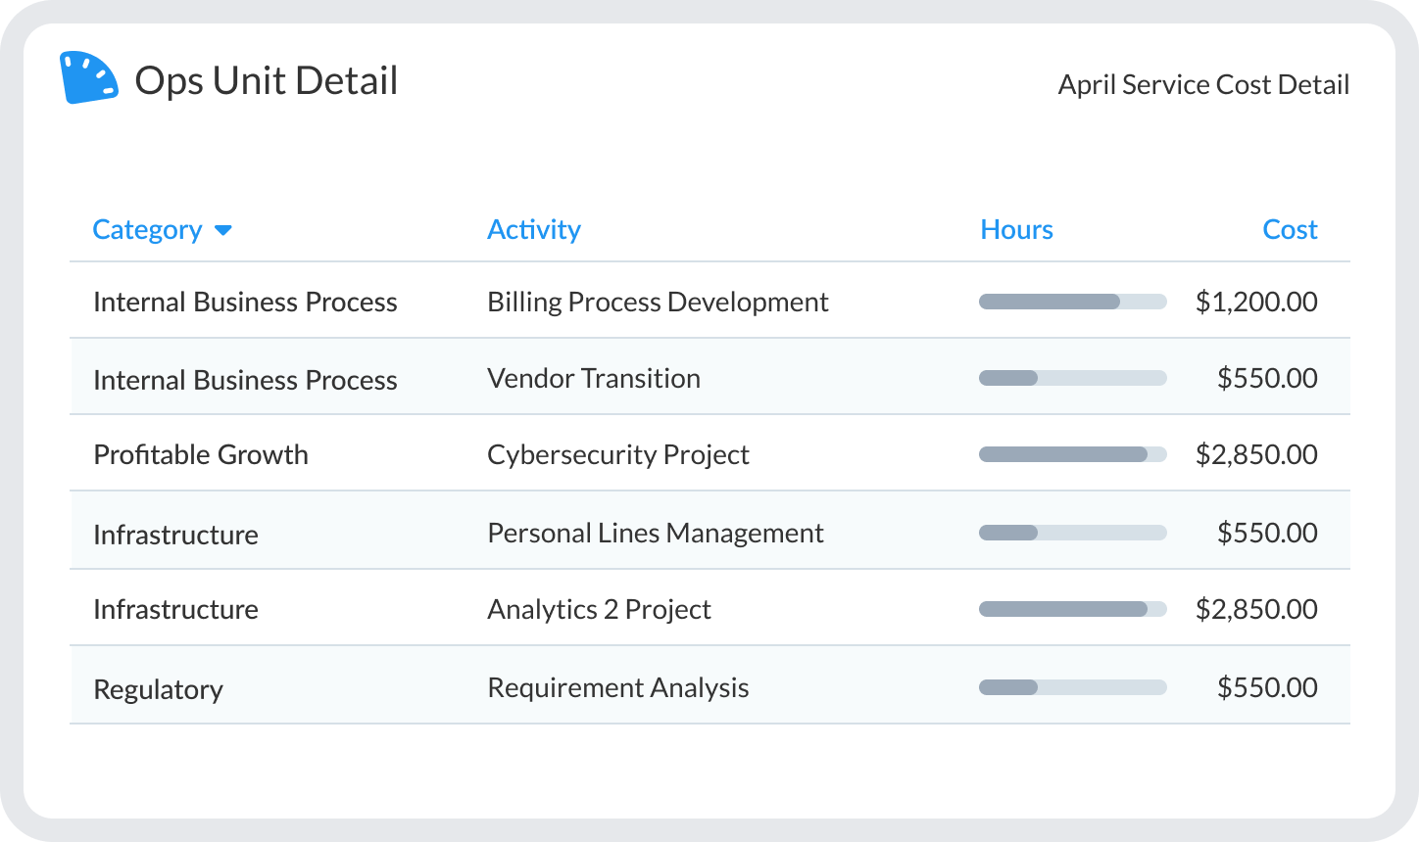This screenshot has height=842, width=1419.
Task: Sort table by Cost column header
Action: [x=1290, y=229]
